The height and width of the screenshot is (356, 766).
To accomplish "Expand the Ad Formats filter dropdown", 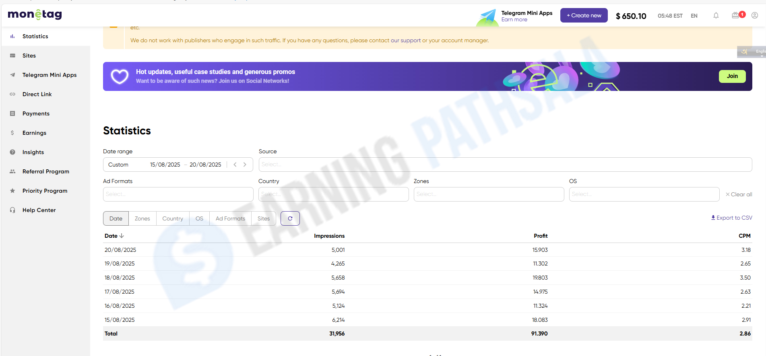I will tap(178, 194).
